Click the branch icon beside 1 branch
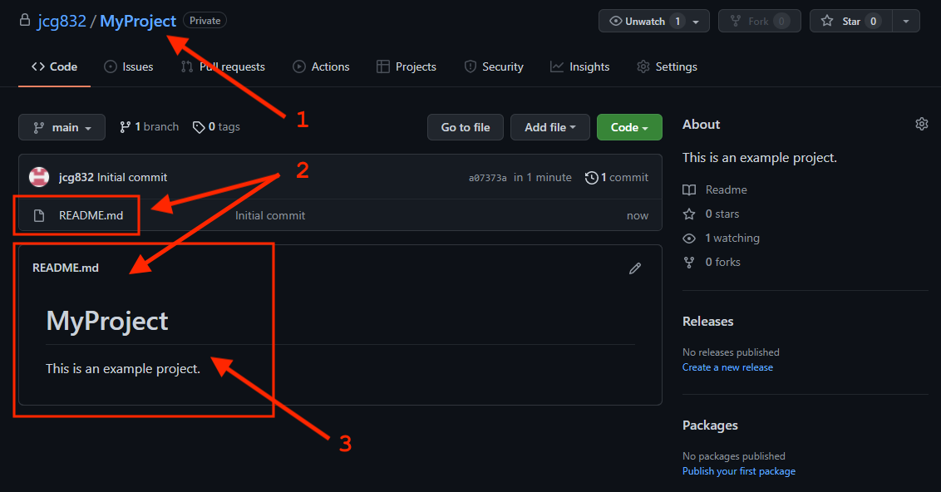This screenshot has height=492, width=941. click(x=125, y=127)
